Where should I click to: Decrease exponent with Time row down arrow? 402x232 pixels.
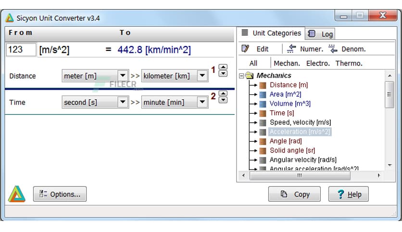[223, 100]
